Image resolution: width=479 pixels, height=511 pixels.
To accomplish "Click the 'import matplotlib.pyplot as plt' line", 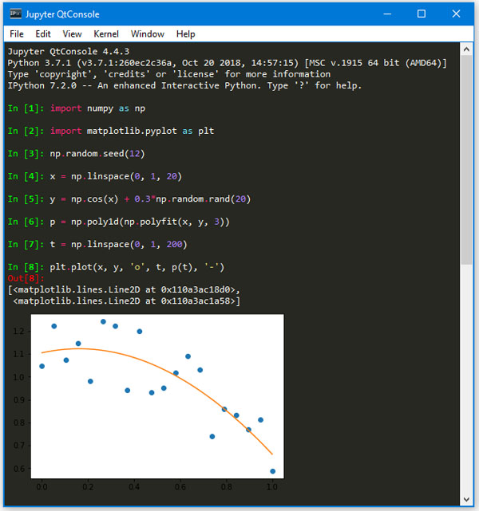I will point(133,131).
